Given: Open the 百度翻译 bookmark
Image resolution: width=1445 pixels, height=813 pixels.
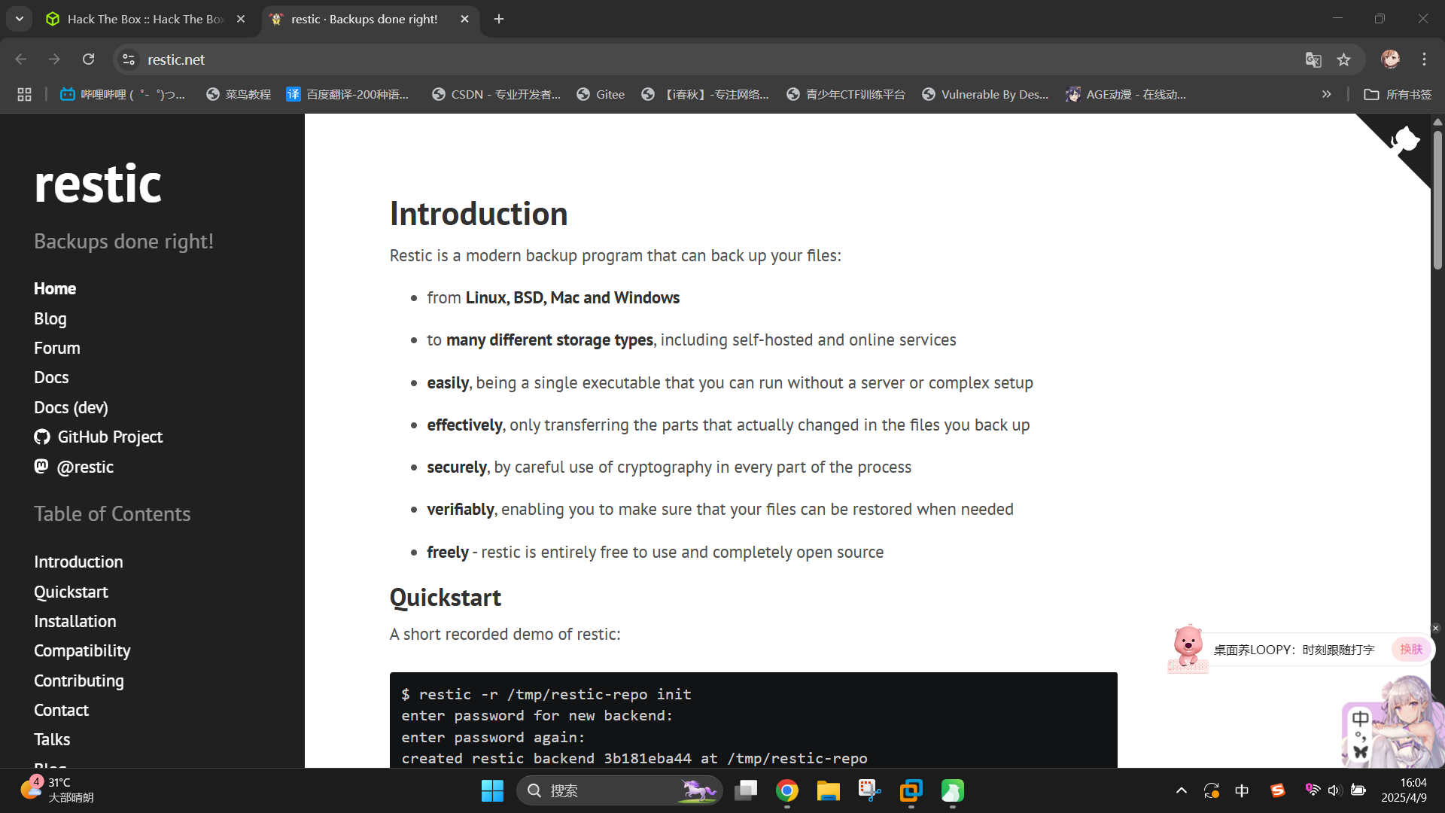Looking at the screenshot, I should point(348,94).
